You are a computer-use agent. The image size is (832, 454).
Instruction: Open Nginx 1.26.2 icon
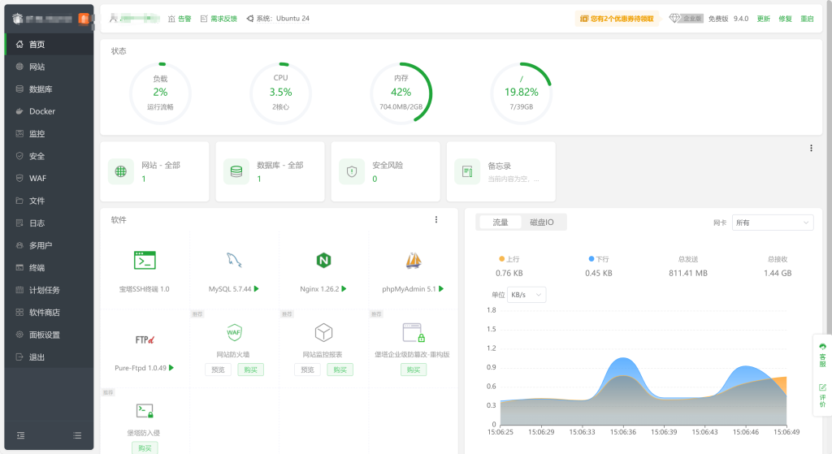(323, 261)
